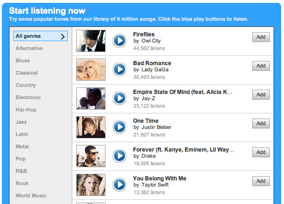The width and height of the screenshot is (284, 204).
Task: Open the Forever song title link
Action: [x=183, y=150]
